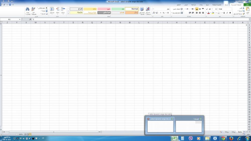Click the cell borders icon
Image resolution: width=251 pixels, height=141 pixels.
pyautogui.click(x=219, y=13)
